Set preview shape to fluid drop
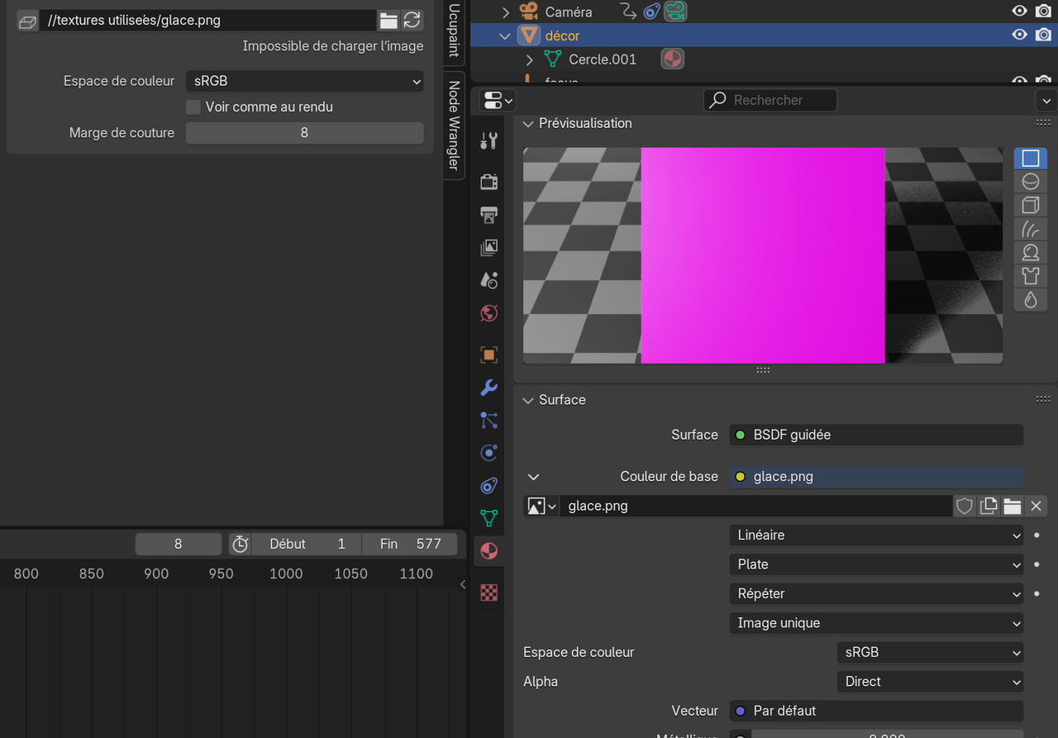 pos(1030,299)
